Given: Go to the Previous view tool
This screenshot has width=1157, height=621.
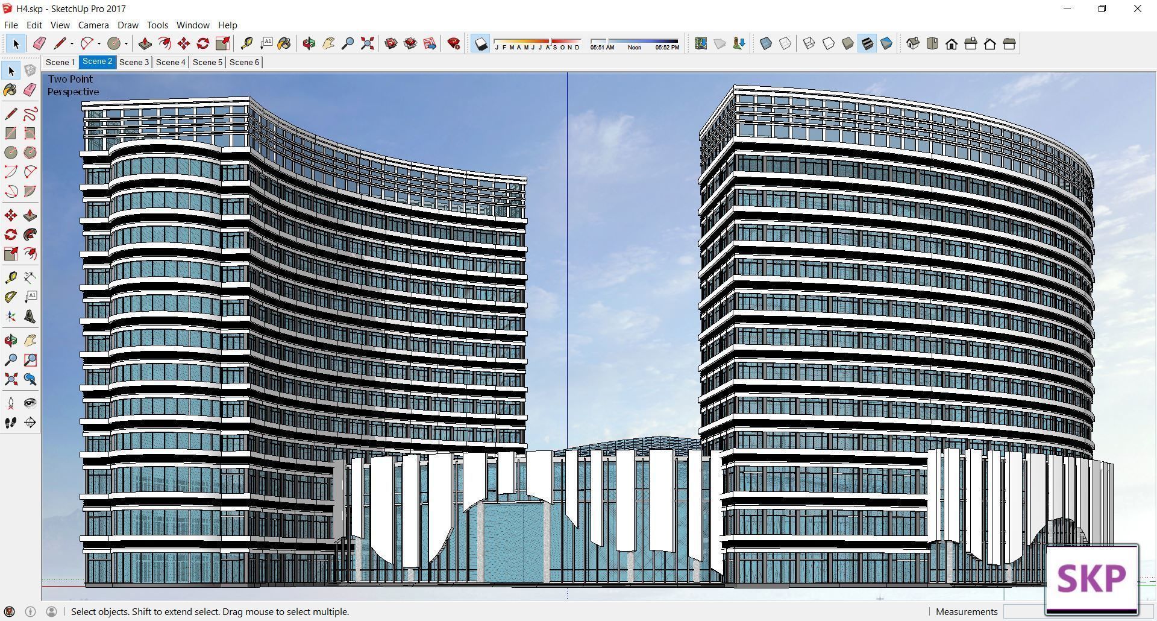Looking at the screenshot, I should 30,379.
